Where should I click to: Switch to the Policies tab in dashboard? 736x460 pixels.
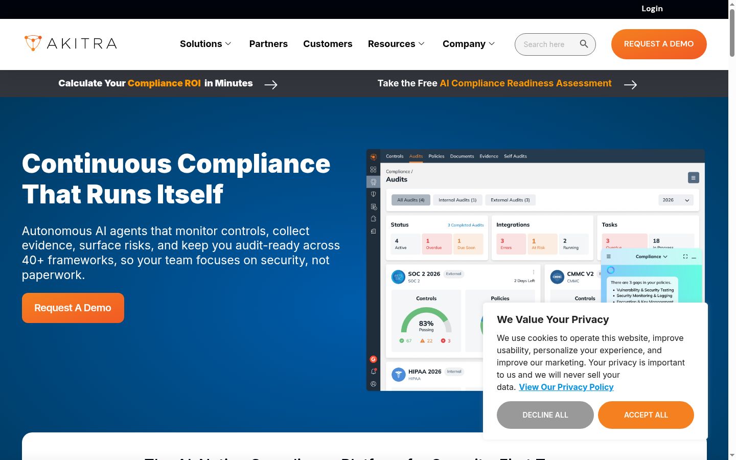point(436,156)
